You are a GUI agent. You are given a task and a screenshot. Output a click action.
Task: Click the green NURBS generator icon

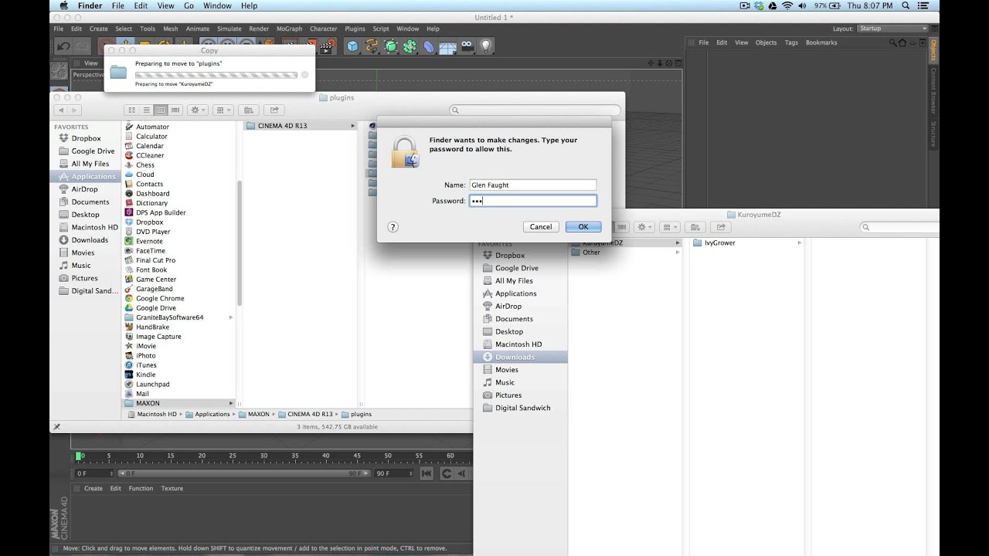[391, 46]
